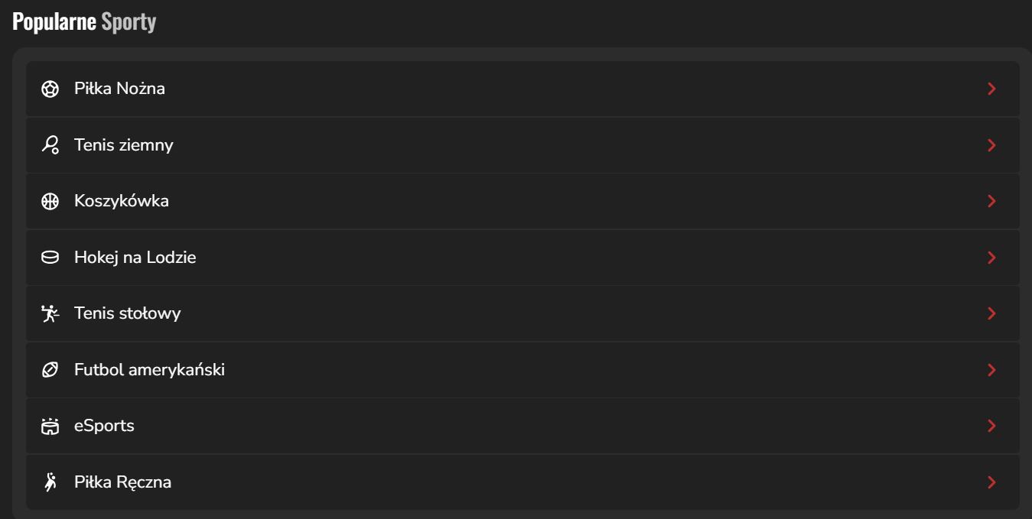1032x519 pixels.
Task: Expand Piłka Nożna using its red chevron
Action: click(x=991, y=89)
